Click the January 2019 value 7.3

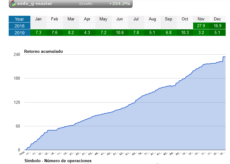tap(38, 32)
